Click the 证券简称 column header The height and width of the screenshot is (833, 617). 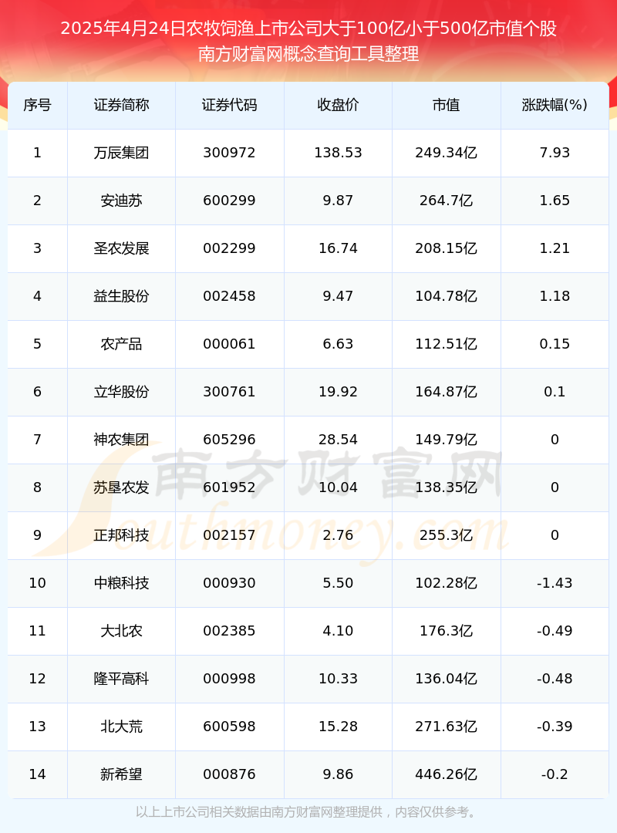click(121, 105)
